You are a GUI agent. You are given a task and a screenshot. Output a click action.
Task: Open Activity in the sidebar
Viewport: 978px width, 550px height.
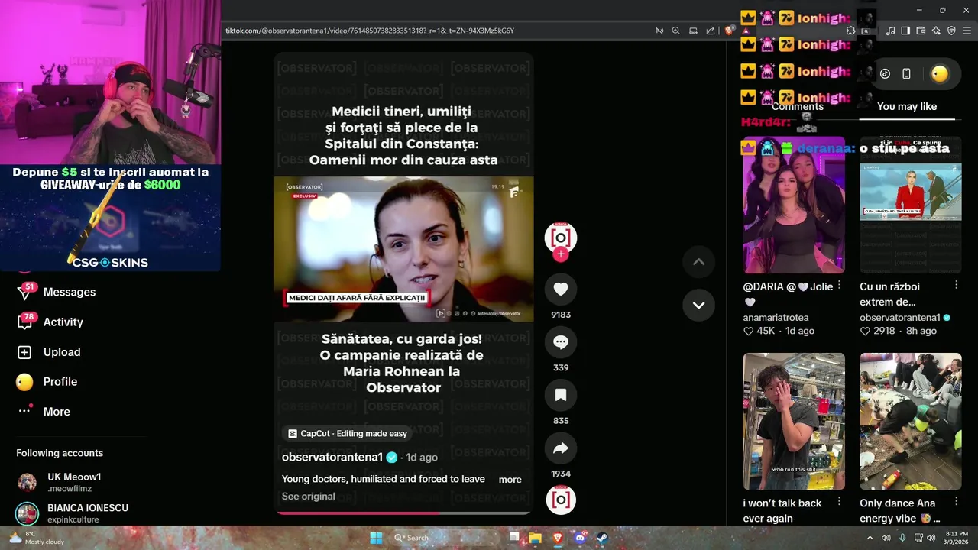[x=63, y=322]
